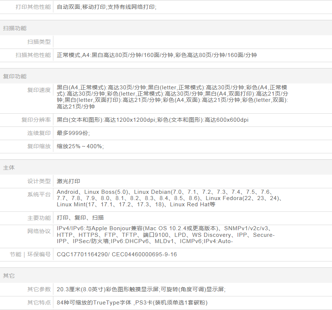Select the 主体 section header

(9, 168)
